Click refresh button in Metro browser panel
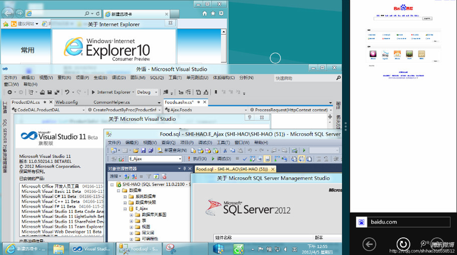The image size is (457, 255). (x=403, y=244)
